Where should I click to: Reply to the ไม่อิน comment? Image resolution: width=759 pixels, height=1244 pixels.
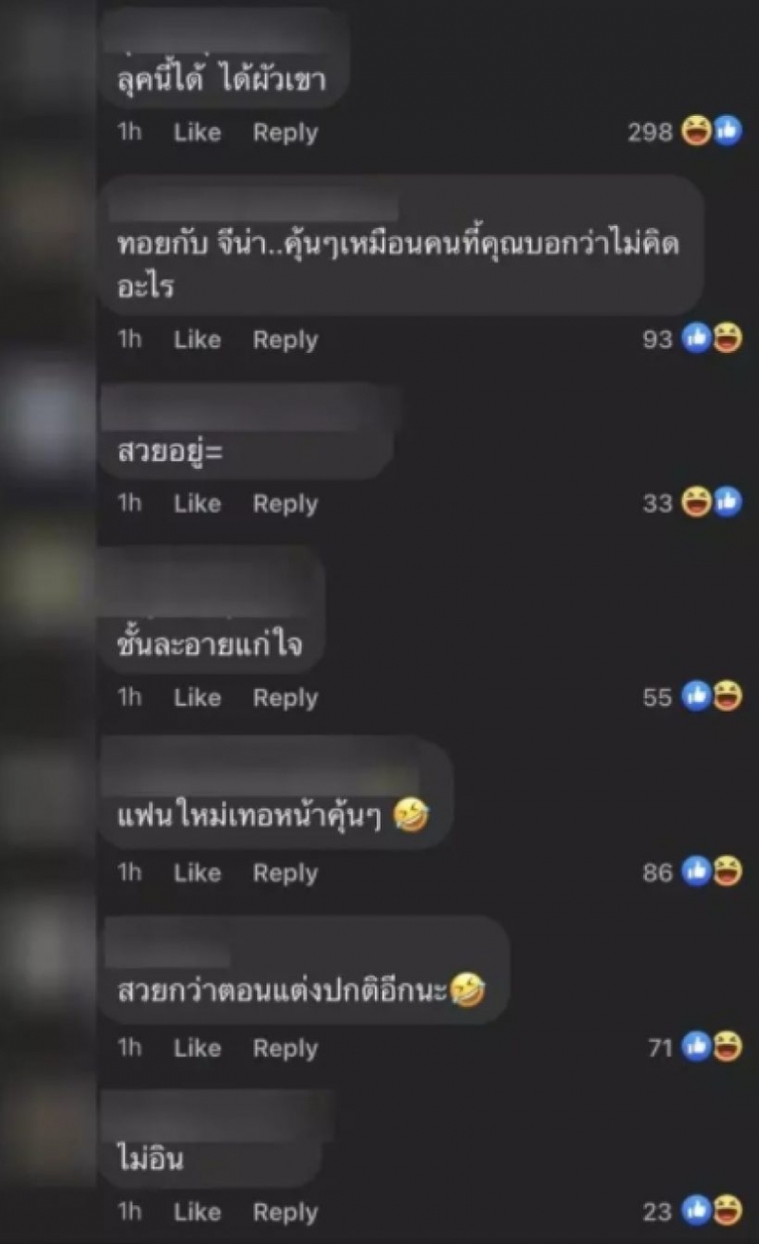coord(285,1213)
